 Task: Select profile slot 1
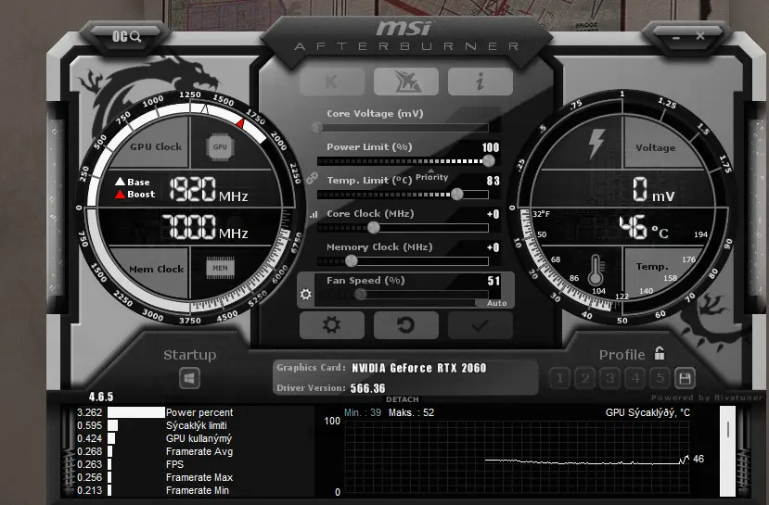click(559, 378)
